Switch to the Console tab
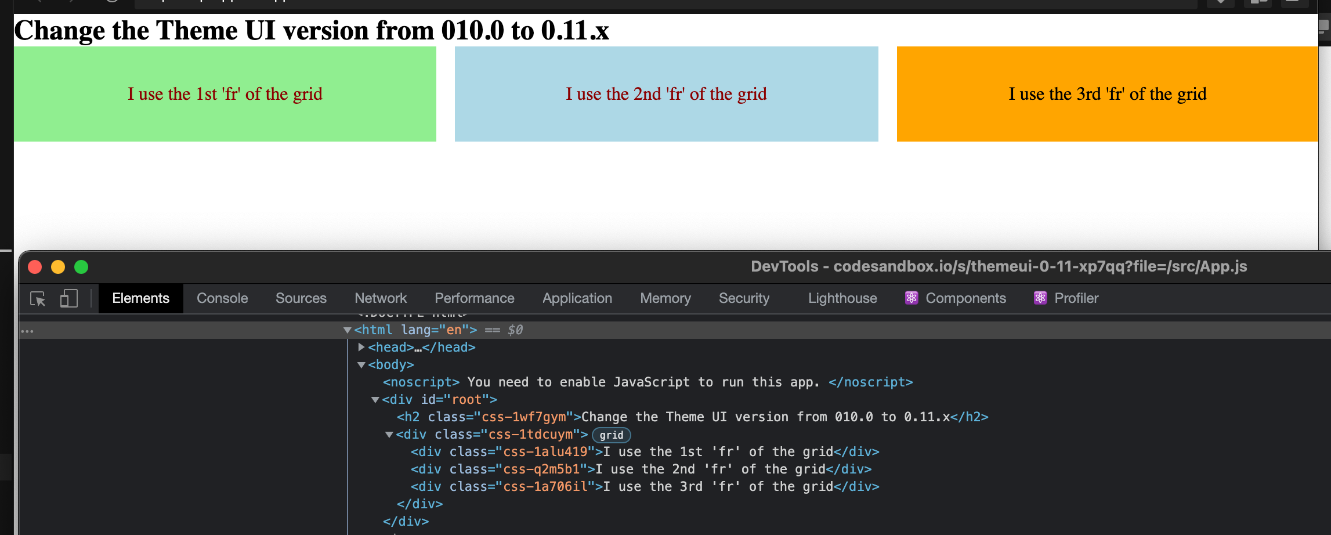Screen dimensions: 1331x535 click(222, 298)
